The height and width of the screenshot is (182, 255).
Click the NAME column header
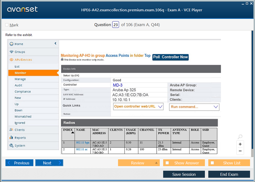(x=83, y=134)
